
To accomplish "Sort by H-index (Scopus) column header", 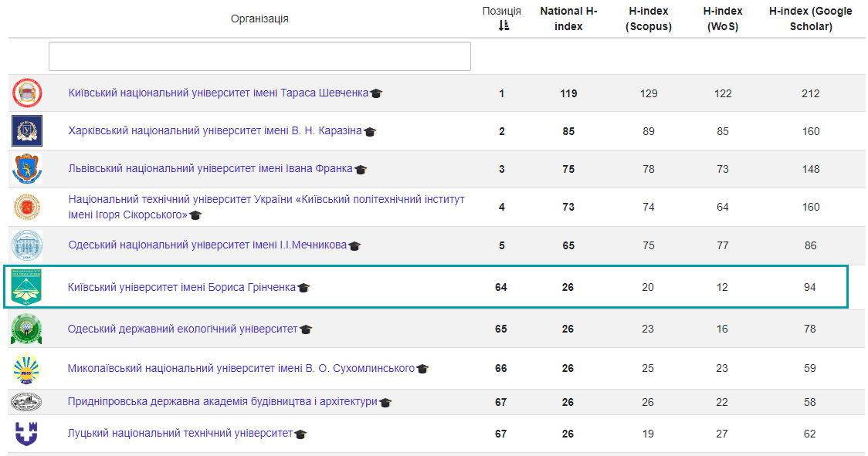I will [649, 19].
